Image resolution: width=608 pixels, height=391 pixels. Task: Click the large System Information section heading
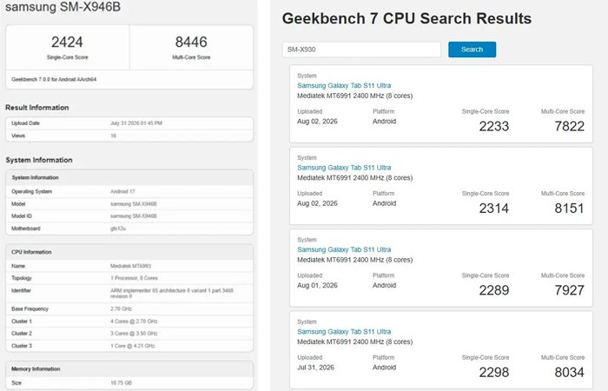[x=39, y=160]
